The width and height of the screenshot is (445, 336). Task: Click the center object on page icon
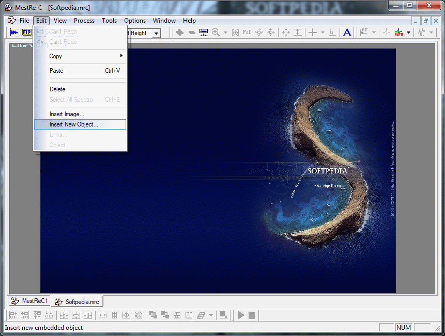click(x=64, y=315)
